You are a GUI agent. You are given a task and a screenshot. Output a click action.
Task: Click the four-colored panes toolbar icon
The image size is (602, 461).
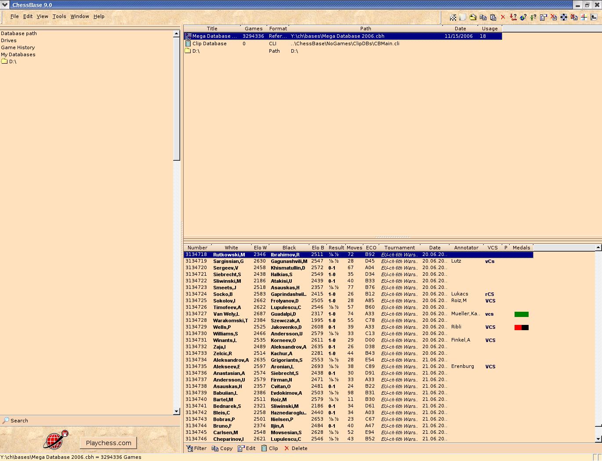tap(584, 17)
